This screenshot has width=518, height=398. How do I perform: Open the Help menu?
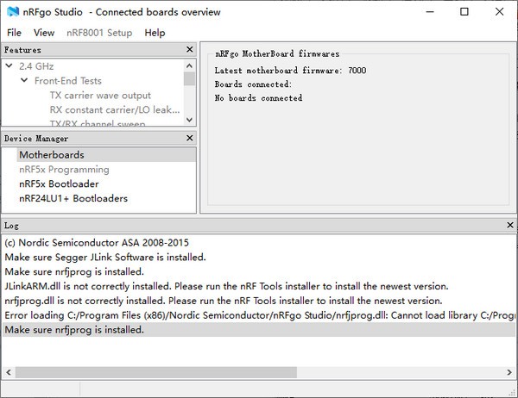click(155, 33)
